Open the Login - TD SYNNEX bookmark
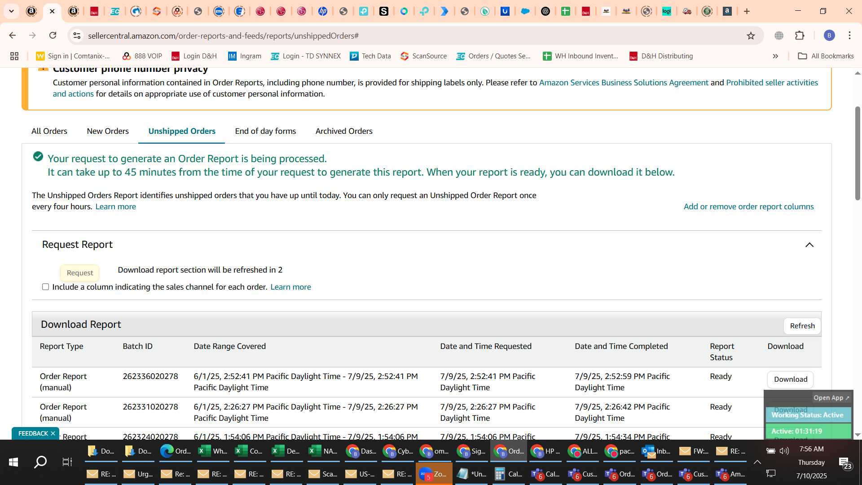Image resolution: width=862 pixels, height=485 pixels. [x=306, y=56]
